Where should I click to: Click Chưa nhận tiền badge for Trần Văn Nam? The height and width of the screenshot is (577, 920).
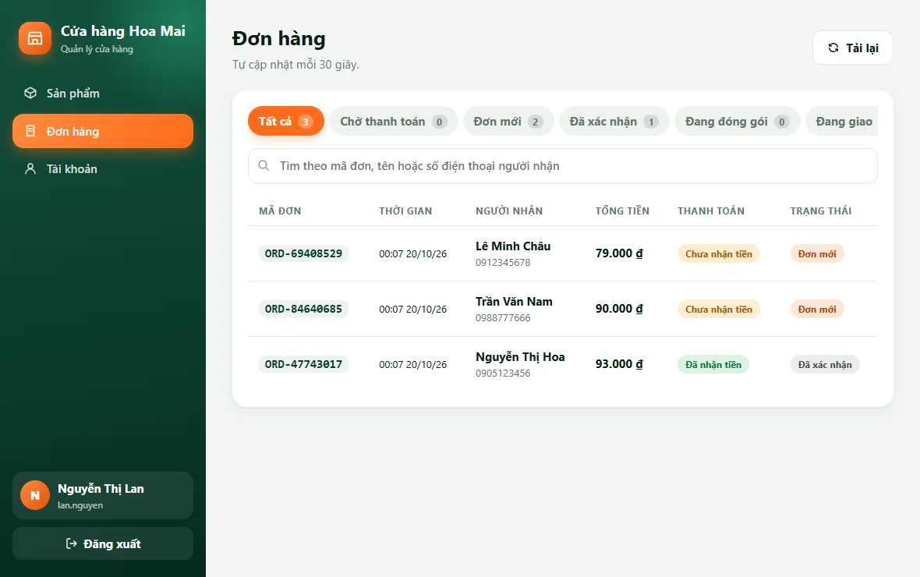click(x=719, y=309)
